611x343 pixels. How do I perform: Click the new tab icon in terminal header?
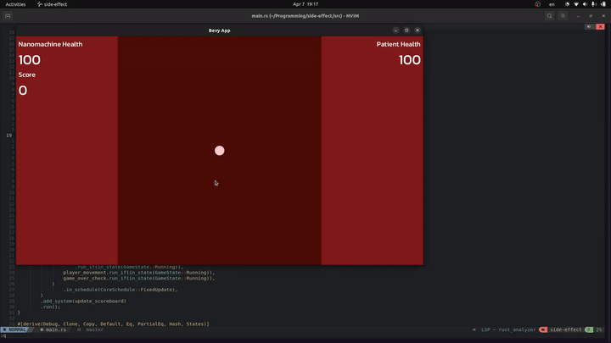8,16
